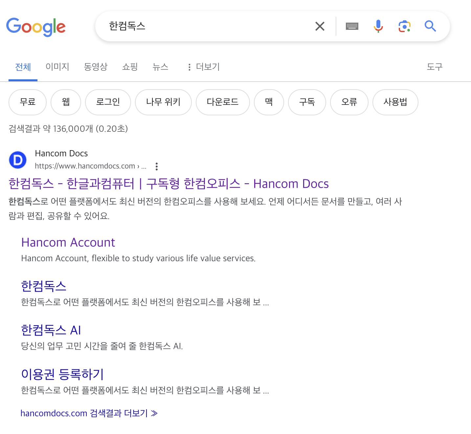Image resolution: width=471 pixels, height=434 pixels.
Task: Click the Google logo
Action: tap(36, 27)
